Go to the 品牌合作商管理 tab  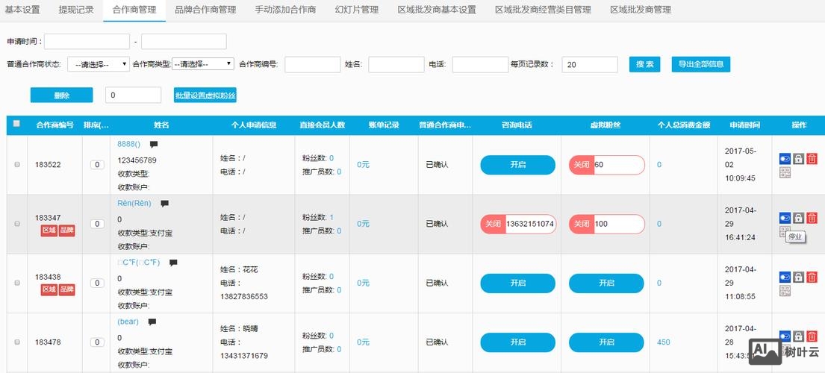tap(205, 10)
